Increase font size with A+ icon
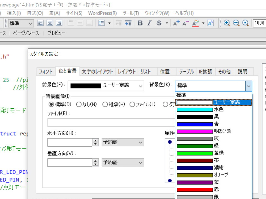This screenshot has width=266, height=199. [x=176, y=23]
